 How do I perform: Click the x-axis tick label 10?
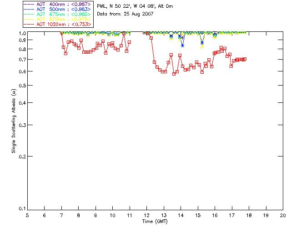(x=112, y=215)
